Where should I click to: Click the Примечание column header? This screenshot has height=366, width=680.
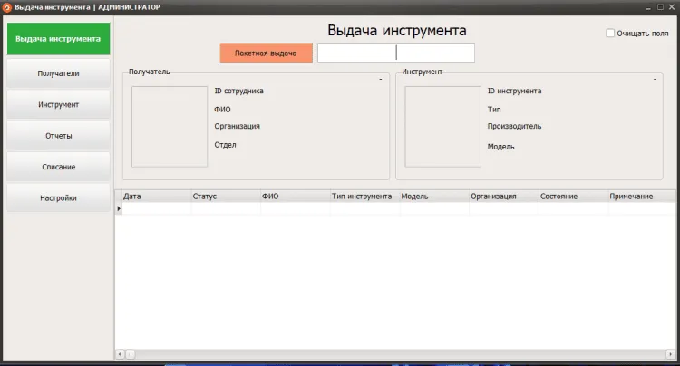tap(642, 197)
